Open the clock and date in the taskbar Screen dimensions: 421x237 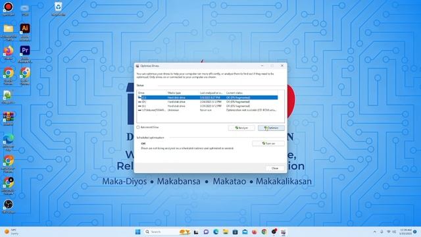point(406,232)
